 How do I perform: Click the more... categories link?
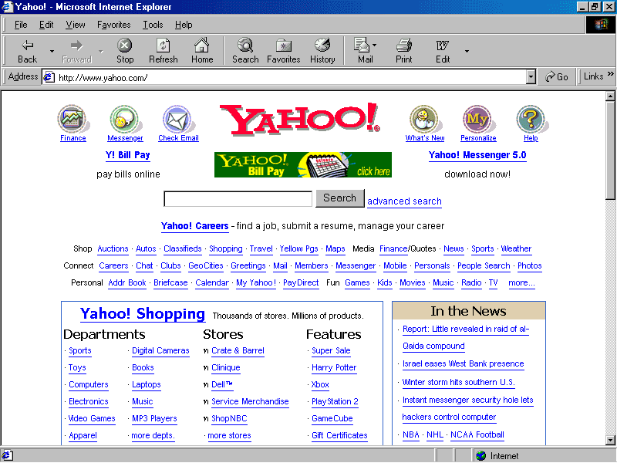pos(521,282)
